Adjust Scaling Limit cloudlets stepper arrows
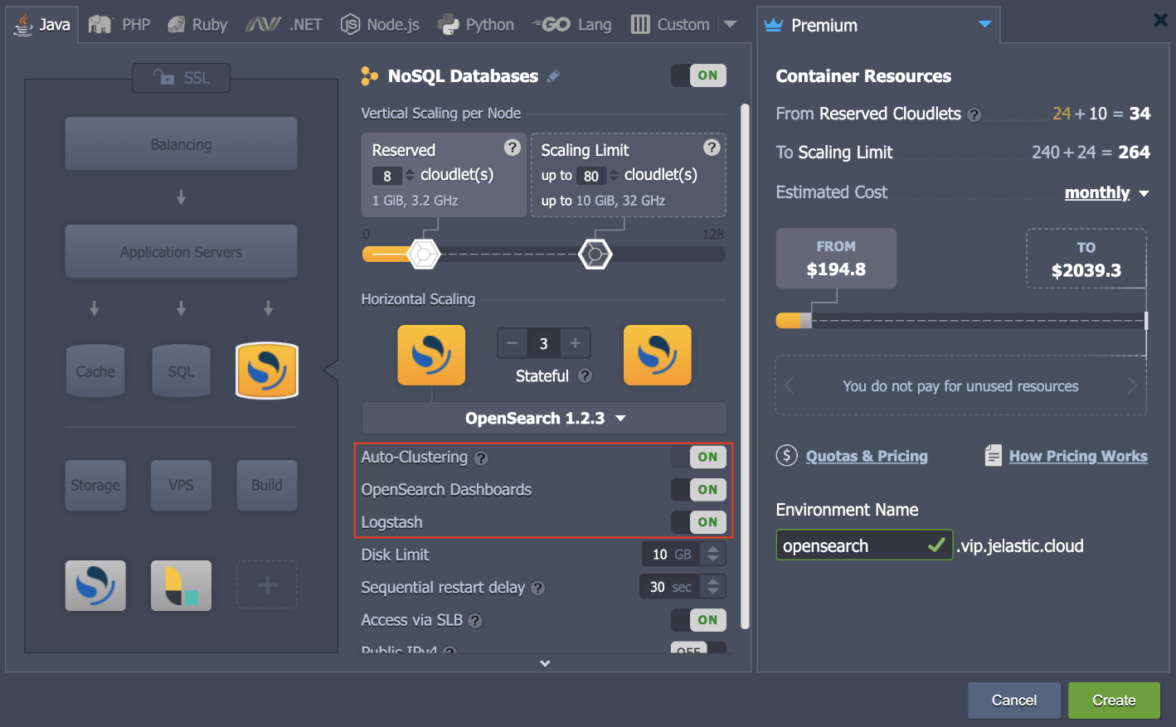The image size is (1176, 727). point(614,176)
